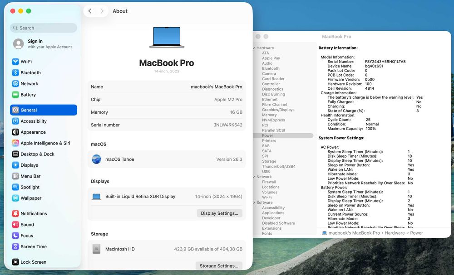Select Card Reader in hardware list

click(x=273, y=79)
